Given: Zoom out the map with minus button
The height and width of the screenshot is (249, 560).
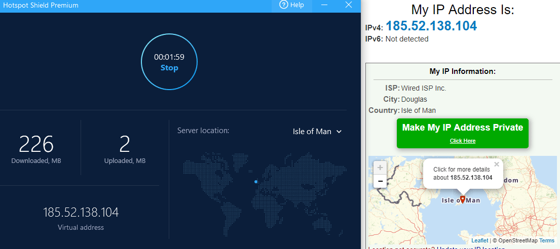Looking at the screenshot, I should tap(380, 181).
